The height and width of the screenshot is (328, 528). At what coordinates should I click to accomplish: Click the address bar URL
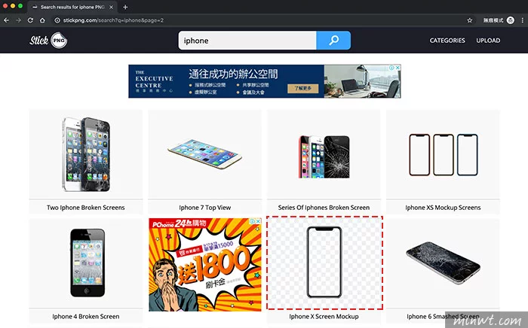(113, 20)
